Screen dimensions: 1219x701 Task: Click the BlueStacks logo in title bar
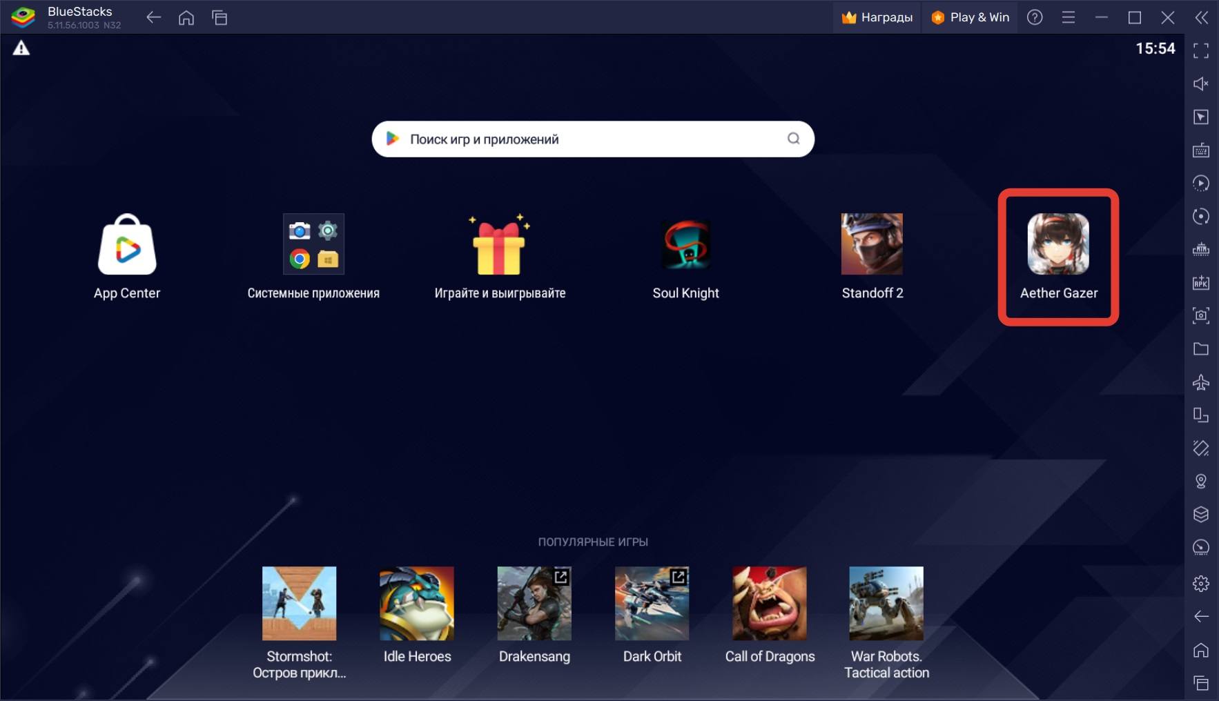(x=23, y=17)
